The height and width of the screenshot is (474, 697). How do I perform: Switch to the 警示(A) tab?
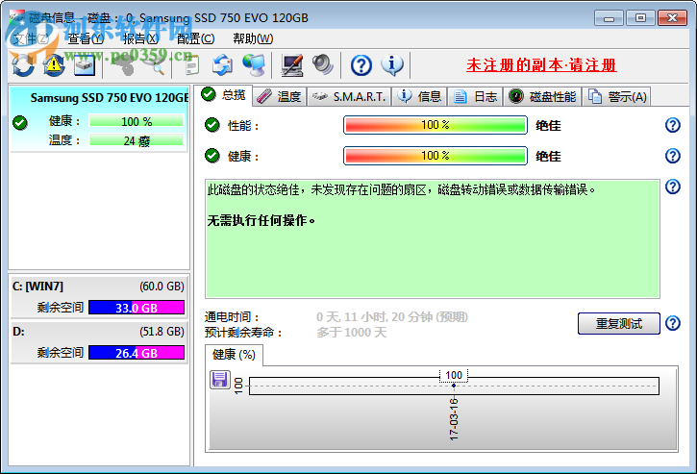point(617,96)
